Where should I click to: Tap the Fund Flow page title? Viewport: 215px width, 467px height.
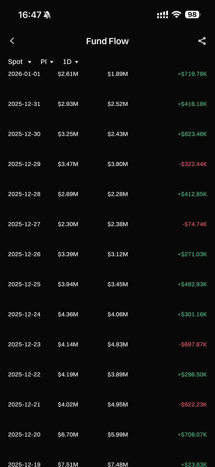(x=107, y=41)
